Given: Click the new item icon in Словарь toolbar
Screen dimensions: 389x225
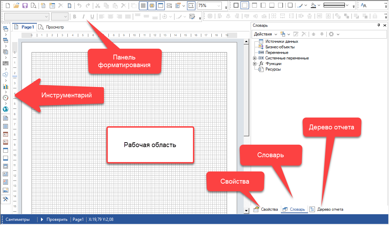Looking at the screenshot, I should 283,34.
